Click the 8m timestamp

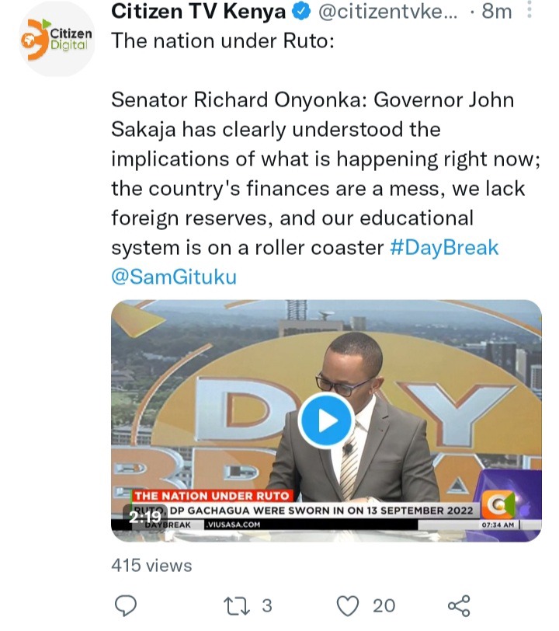point(497,11)
